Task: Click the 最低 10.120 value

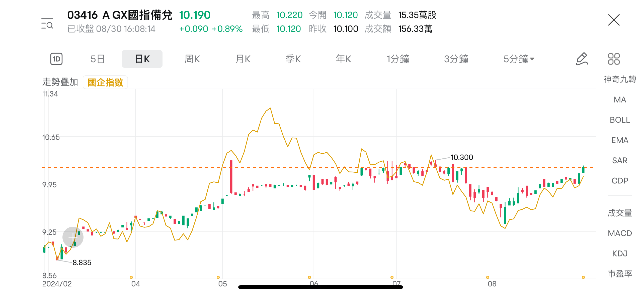Action: 288,29
